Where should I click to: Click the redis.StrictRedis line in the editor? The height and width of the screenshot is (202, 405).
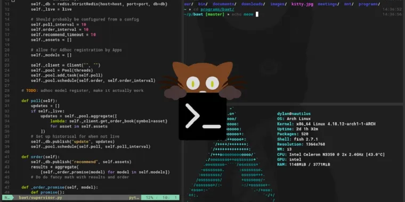pyautogui.click(x=99, y=4)
